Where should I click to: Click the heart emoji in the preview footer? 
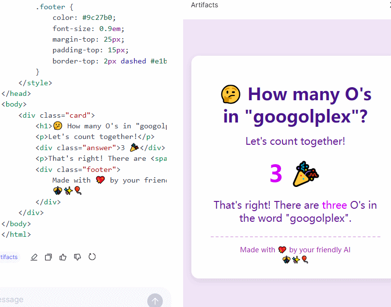pyautogui.click(x=282, y=250)
